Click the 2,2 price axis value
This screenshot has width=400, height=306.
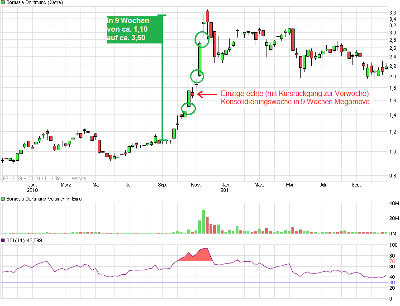393,66
